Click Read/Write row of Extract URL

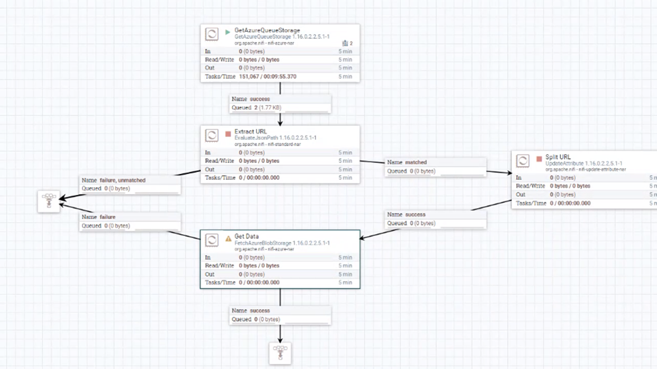(280, 161)
